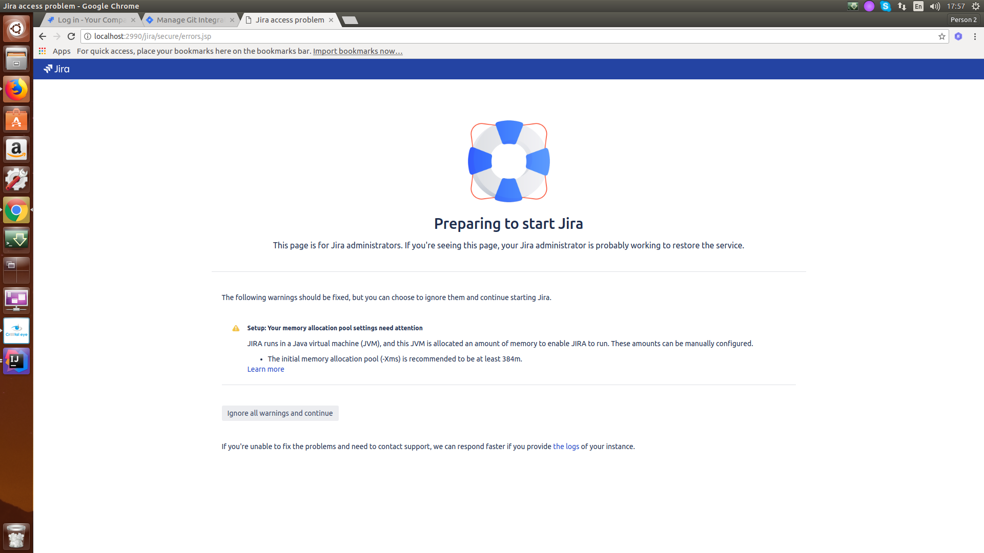Open a new Chrome tab
This screenshot has height=553, width=984.
[x=350, y=20]
